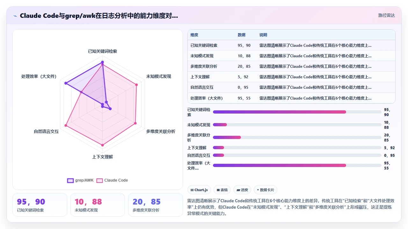Click the Claude Code data point on 未知模式发现 axis
Viewport: 408px width, 229px height.
[x=136, y=85]
